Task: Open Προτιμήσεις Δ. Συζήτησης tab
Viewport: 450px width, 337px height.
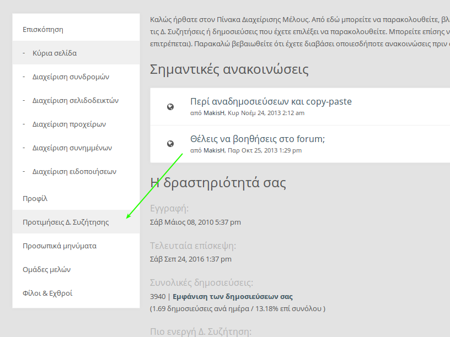Action: [66, 222]
